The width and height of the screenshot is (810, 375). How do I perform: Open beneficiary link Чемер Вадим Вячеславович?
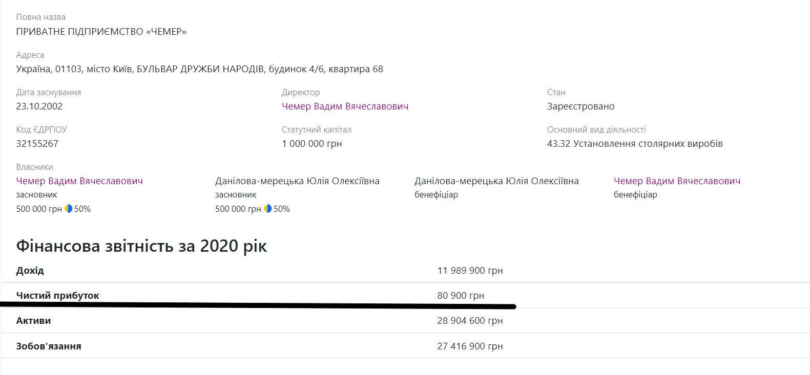click(x=677, y=181)
